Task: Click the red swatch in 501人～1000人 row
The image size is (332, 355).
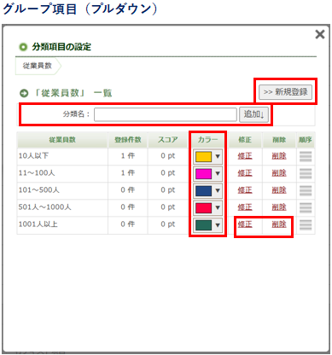Action: pos(203,207)
